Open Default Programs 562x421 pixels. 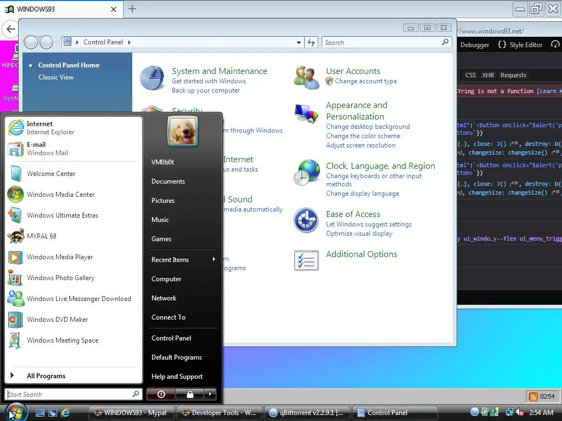click(177, 357)
